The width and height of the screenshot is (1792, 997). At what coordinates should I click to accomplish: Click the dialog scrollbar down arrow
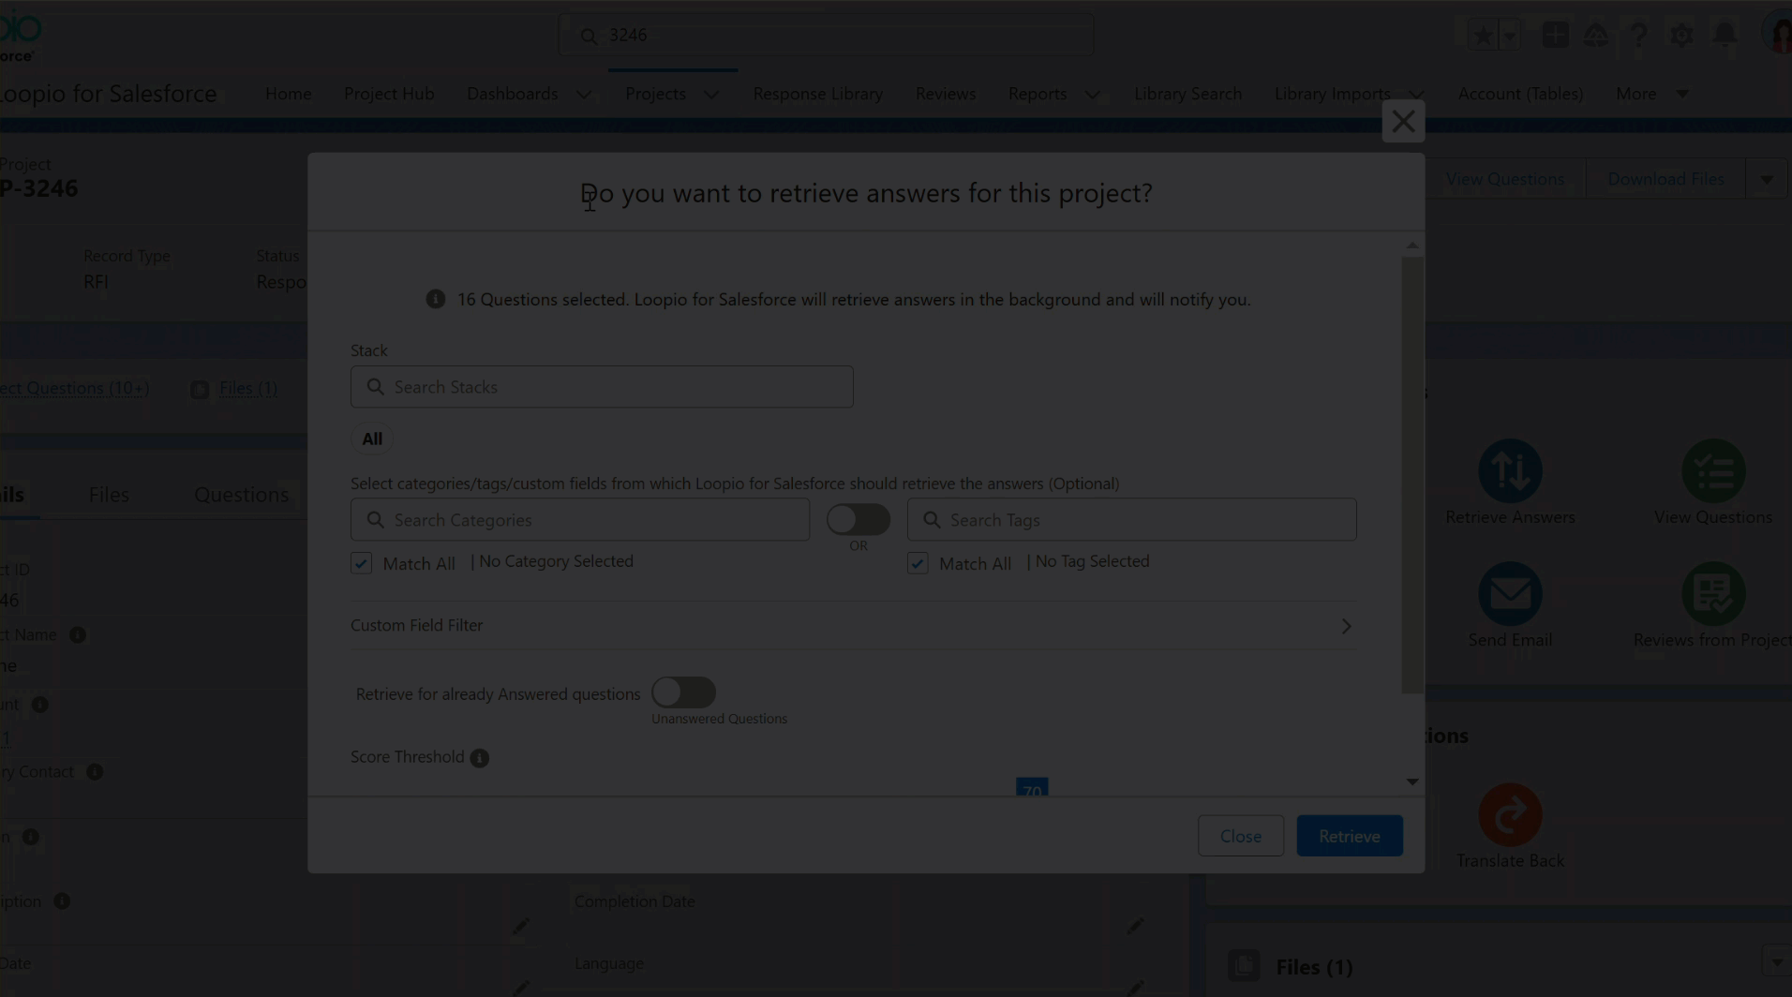click(x=1412, y=781)
